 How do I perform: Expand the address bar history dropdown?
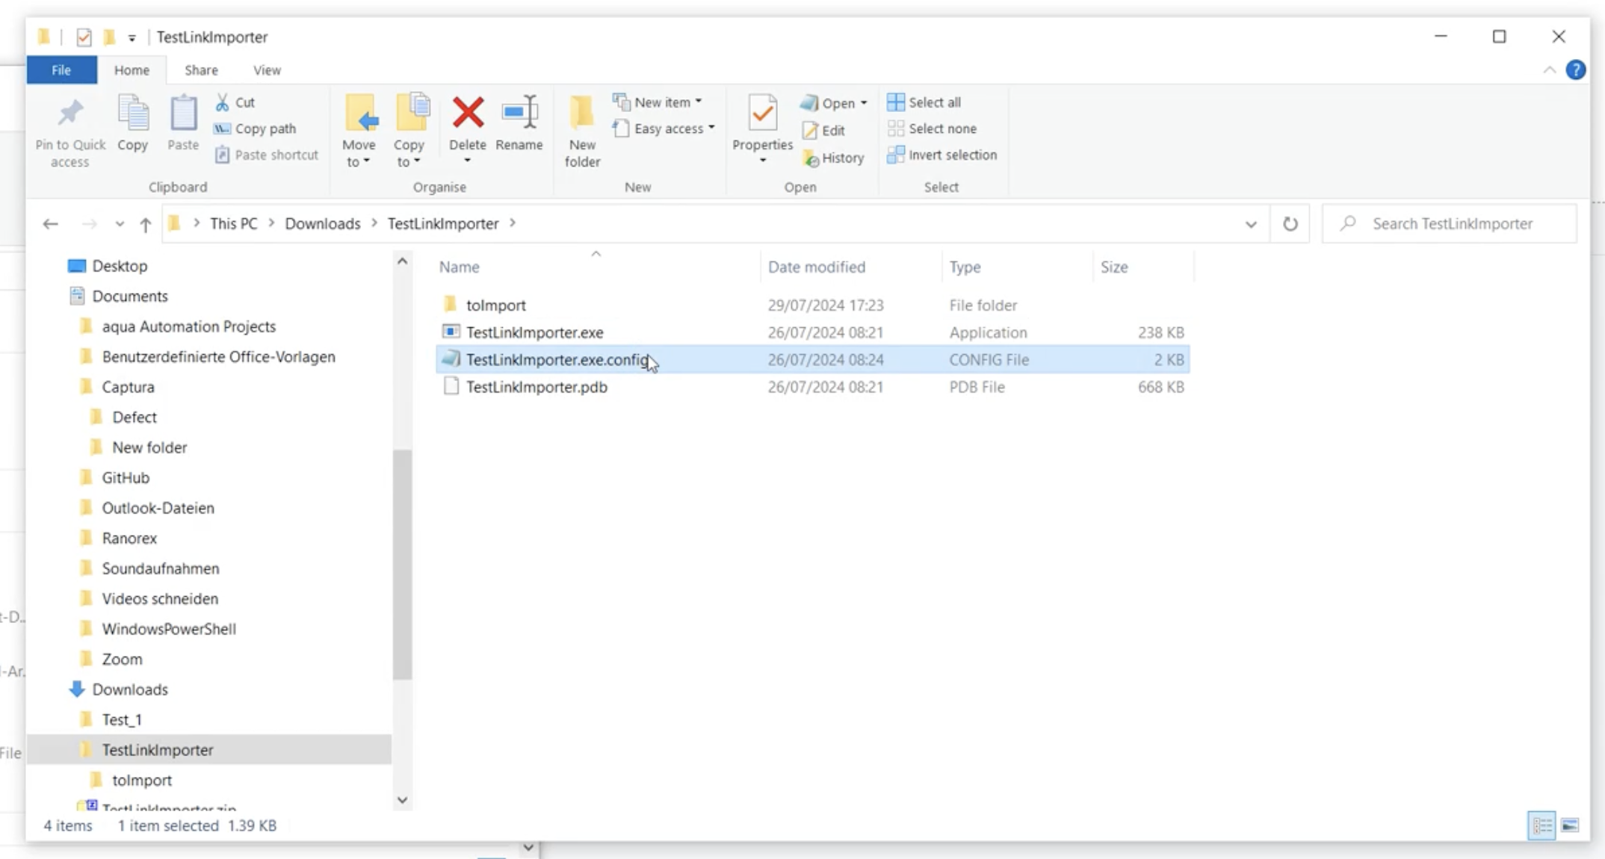click(1251, 224)
